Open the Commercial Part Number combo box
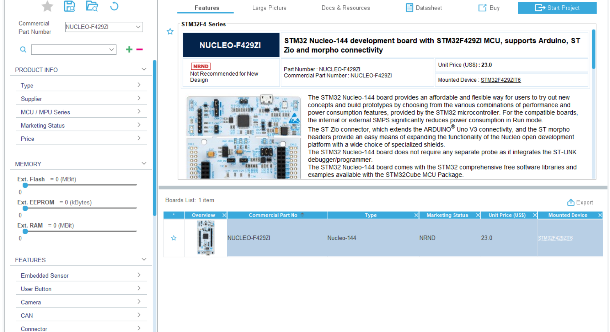The image size is (610, 332). (104, 27)
